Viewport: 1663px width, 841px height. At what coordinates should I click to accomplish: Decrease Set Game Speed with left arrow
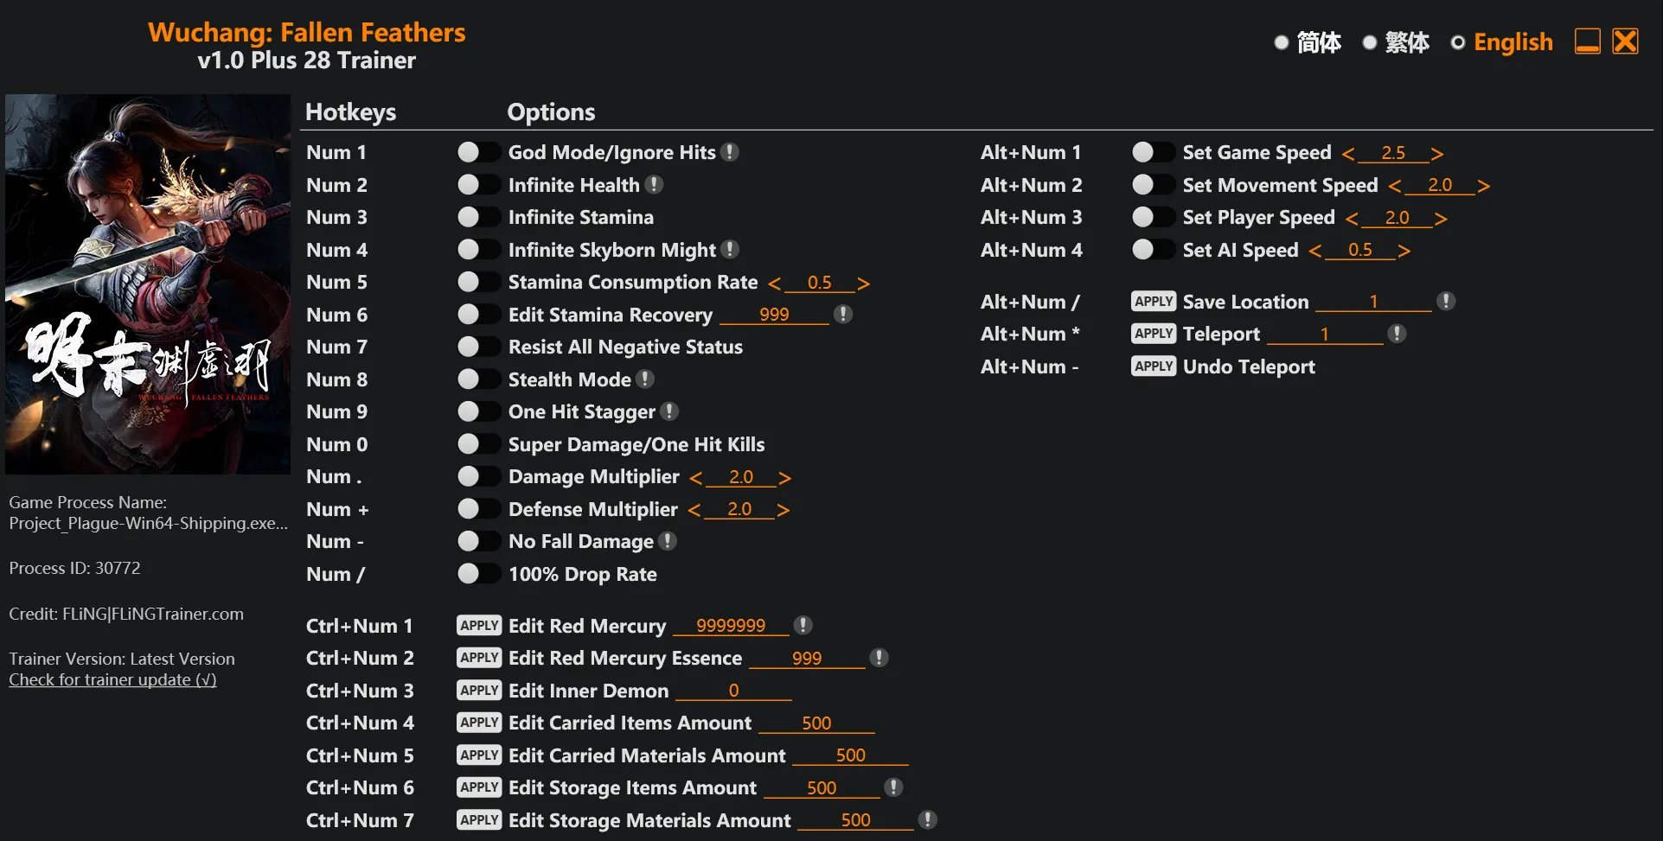pyautogui.click(x=1347, y=154)
